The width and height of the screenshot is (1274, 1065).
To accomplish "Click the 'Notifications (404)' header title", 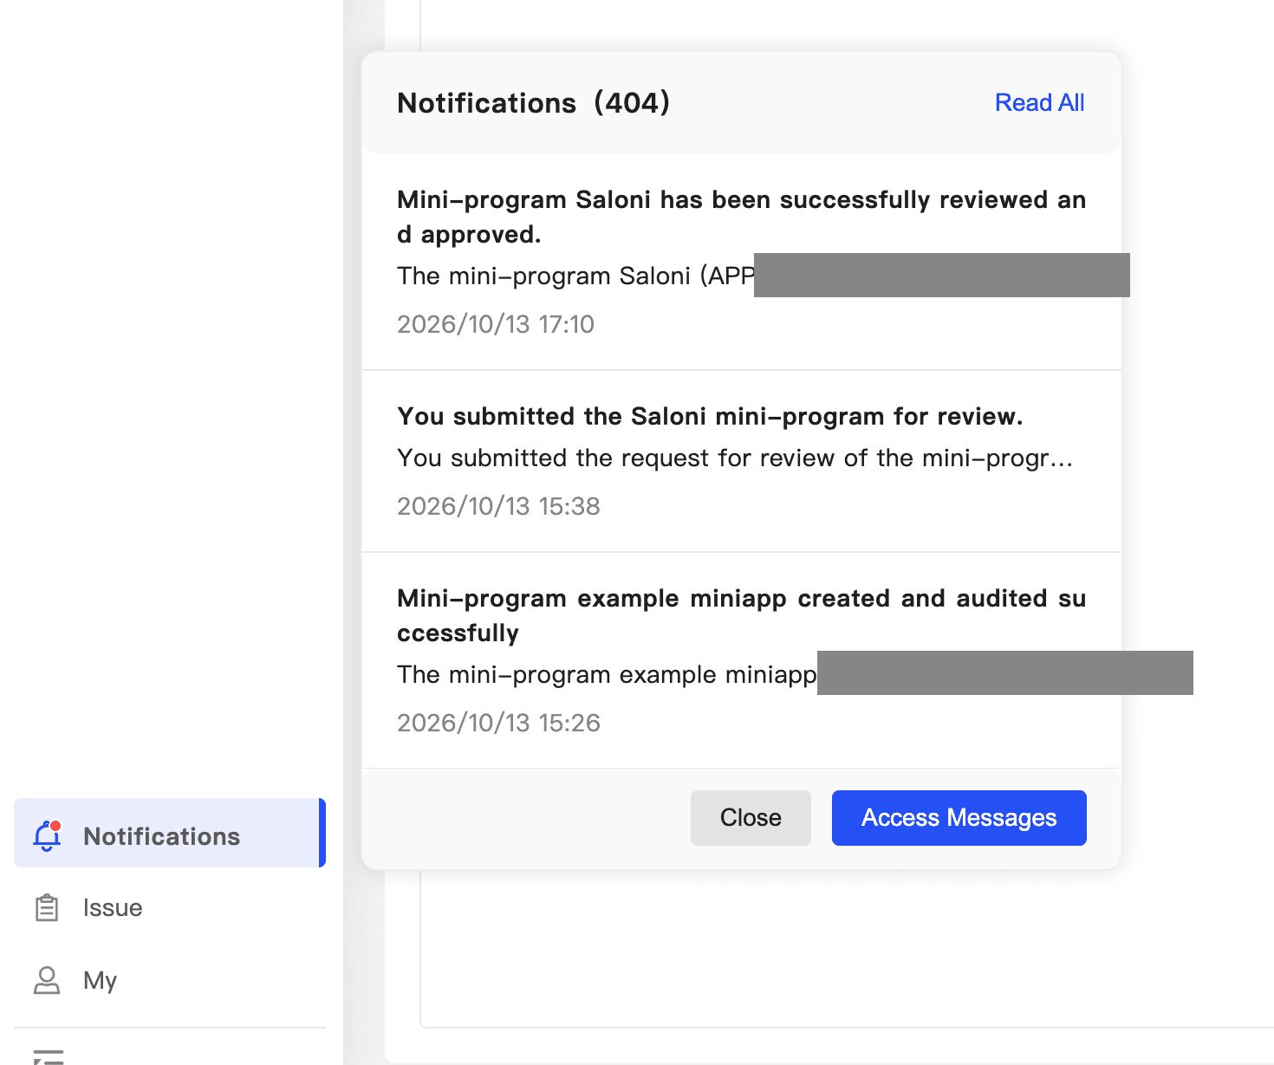I will pos(534,103).
